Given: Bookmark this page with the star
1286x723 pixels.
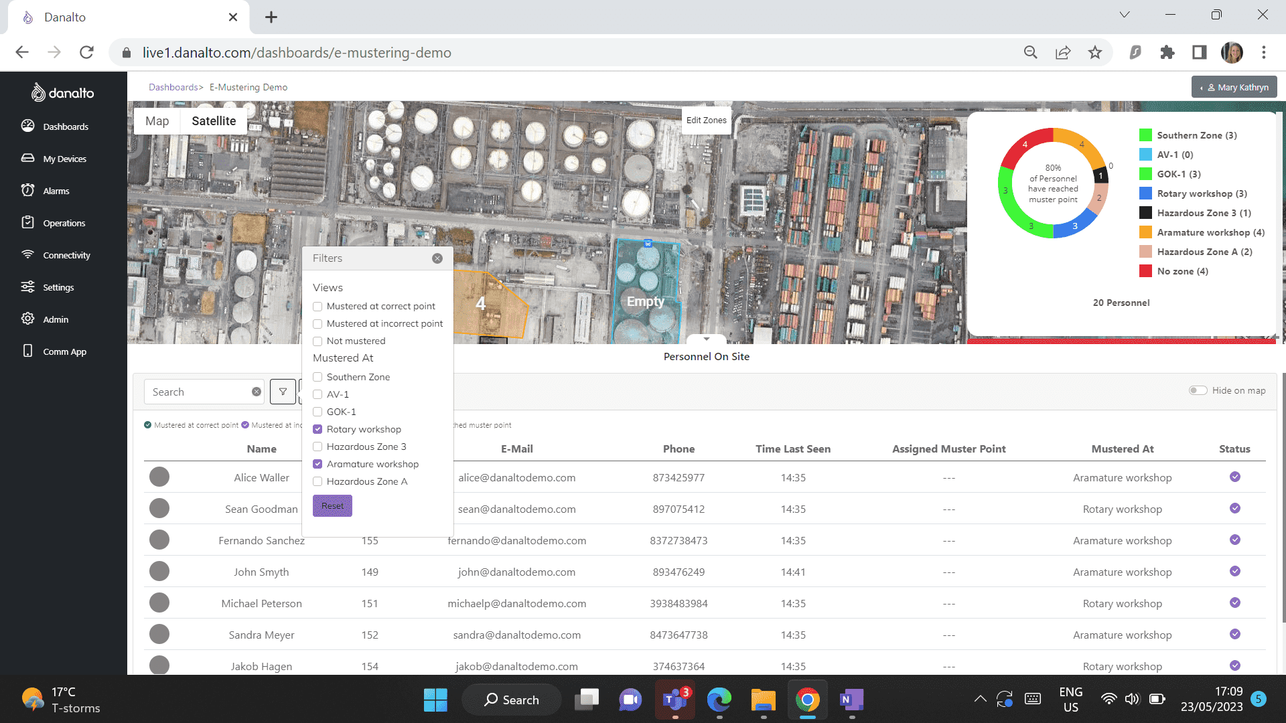Looking at the screenshot, I should [x=1094, y=52].
